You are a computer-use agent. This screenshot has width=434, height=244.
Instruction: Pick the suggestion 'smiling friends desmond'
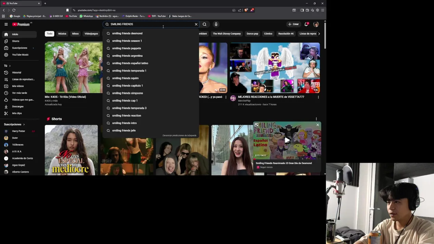coord(151,33)
